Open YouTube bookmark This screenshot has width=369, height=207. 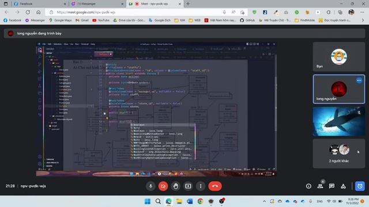click(x=101, y=21)
